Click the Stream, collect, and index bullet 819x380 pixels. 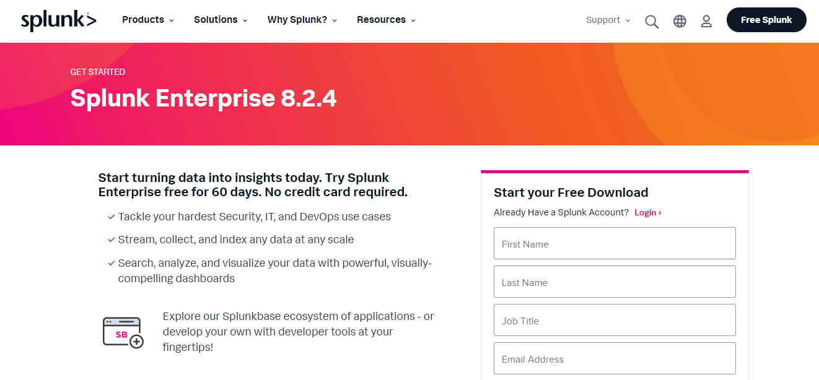tap(236, 240)
